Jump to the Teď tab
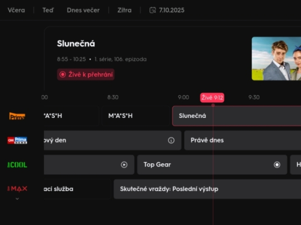 (48, 10)
